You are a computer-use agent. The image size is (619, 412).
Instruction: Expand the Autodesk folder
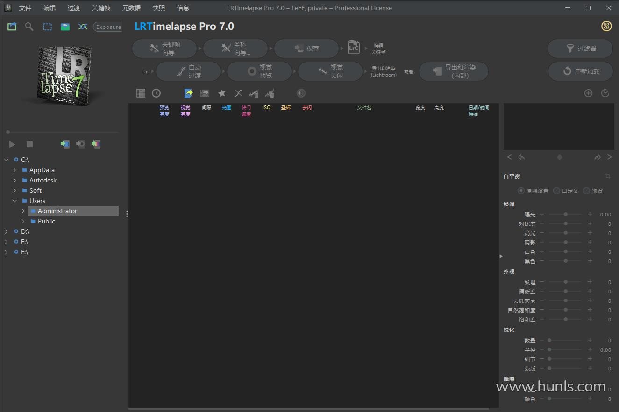[x=14, y=180]
